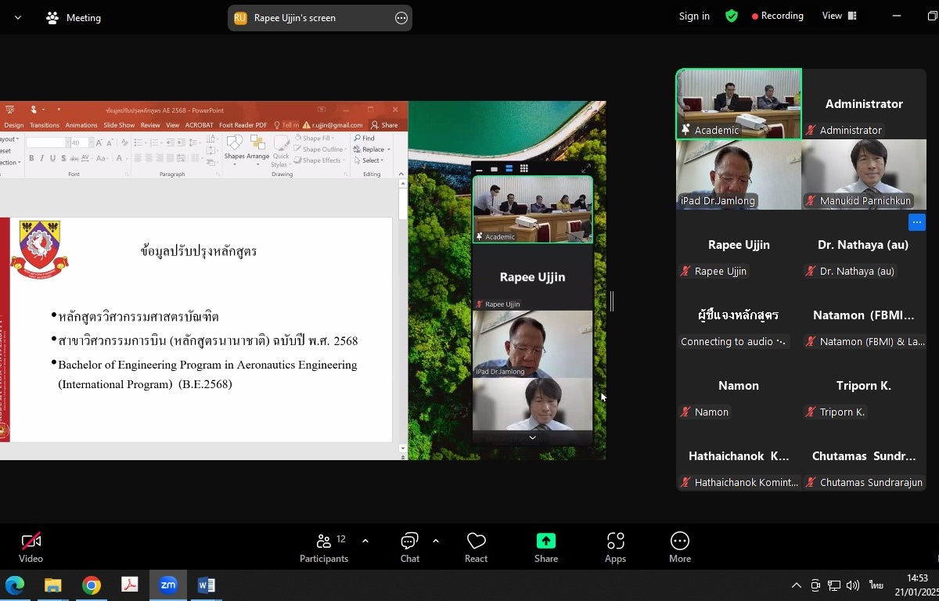Screen dimensions: 939x601
Task: Open the Participants panel
Action: coord(323,547)
